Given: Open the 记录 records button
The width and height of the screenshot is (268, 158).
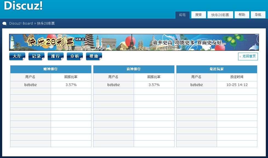Looking at the screenshot, I should (x=36, y=56).
